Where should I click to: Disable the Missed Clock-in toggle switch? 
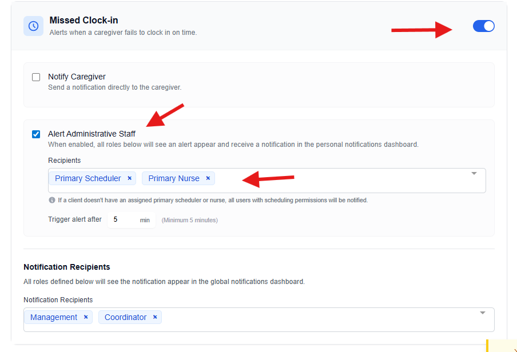point(483,26)
